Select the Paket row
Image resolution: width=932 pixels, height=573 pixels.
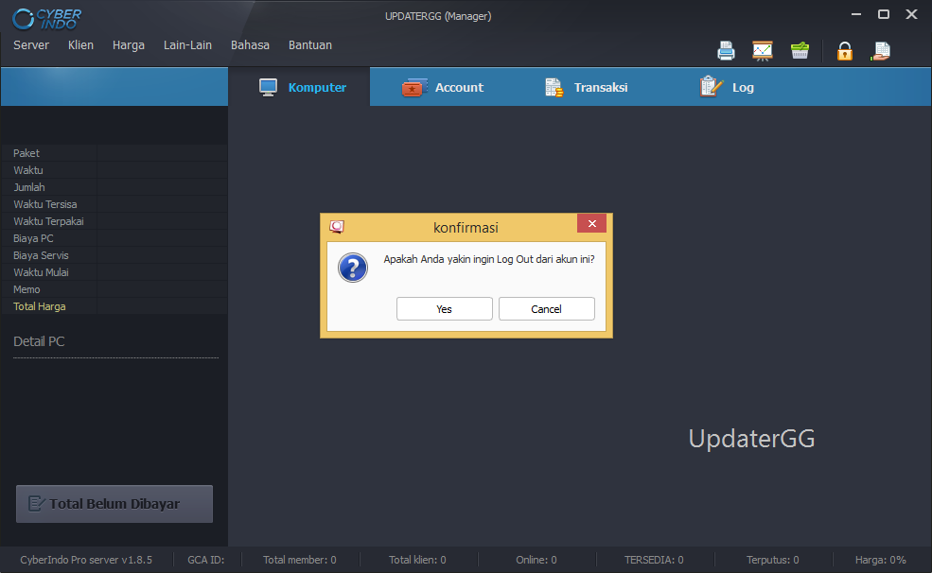click(x=114, y=153)
